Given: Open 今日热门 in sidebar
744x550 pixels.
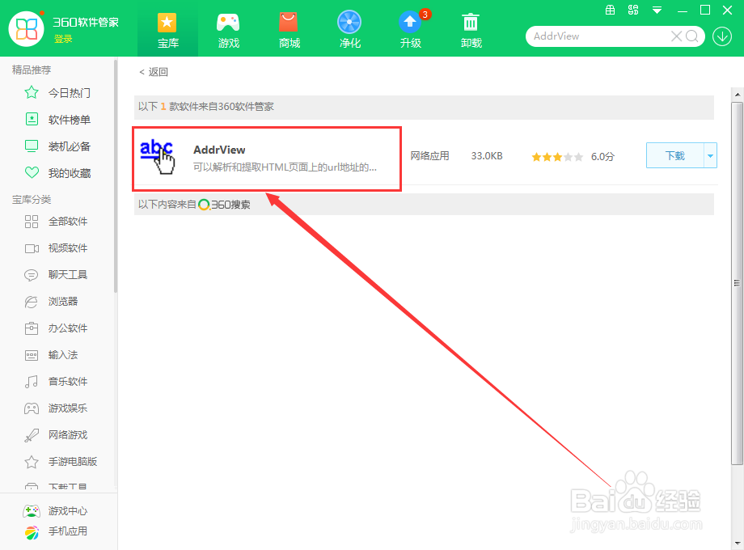Looking at the screenshot, I should pyautogui.click(x=70, y=93).
